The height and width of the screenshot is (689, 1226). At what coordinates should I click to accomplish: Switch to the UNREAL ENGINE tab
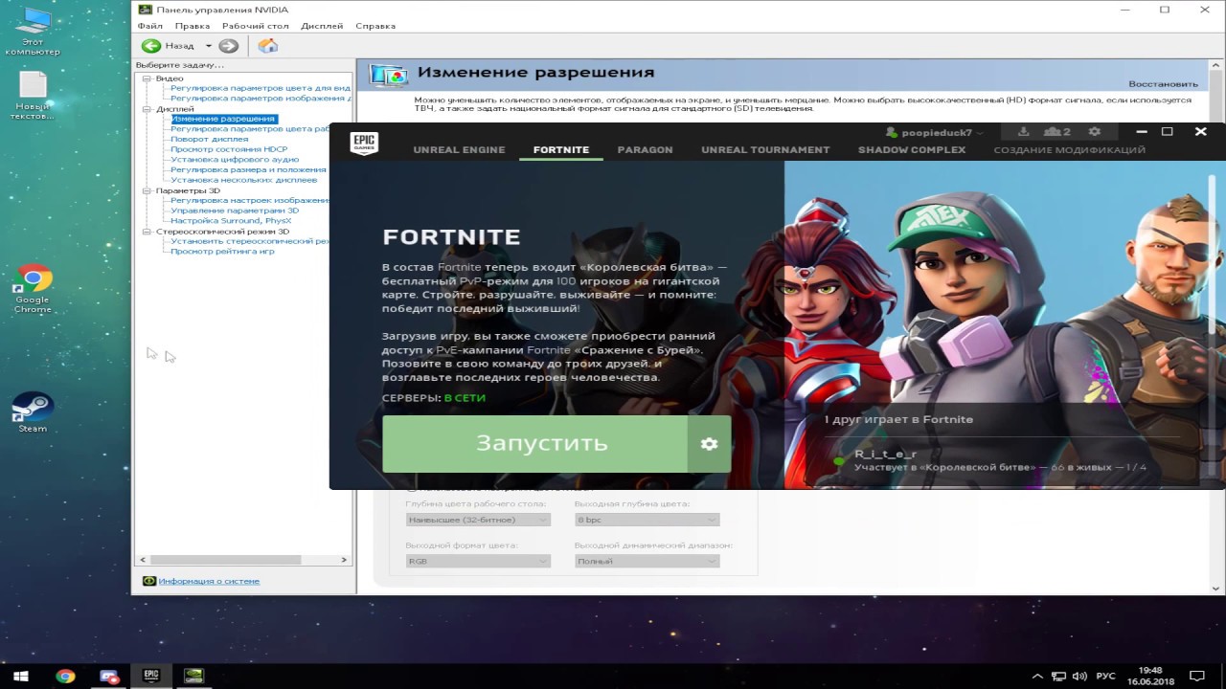pyautogui.click(x=459, y=149)
